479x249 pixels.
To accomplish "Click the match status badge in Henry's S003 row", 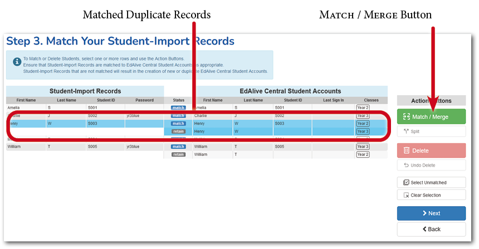I will click(x=178, y=124).
